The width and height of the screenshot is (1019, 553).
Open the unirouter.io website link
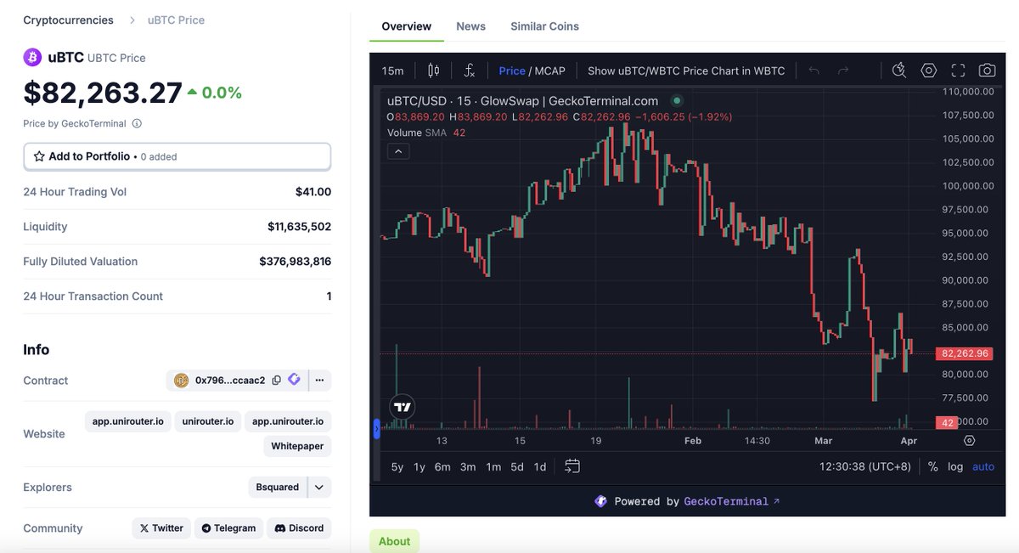coord(208,421)
